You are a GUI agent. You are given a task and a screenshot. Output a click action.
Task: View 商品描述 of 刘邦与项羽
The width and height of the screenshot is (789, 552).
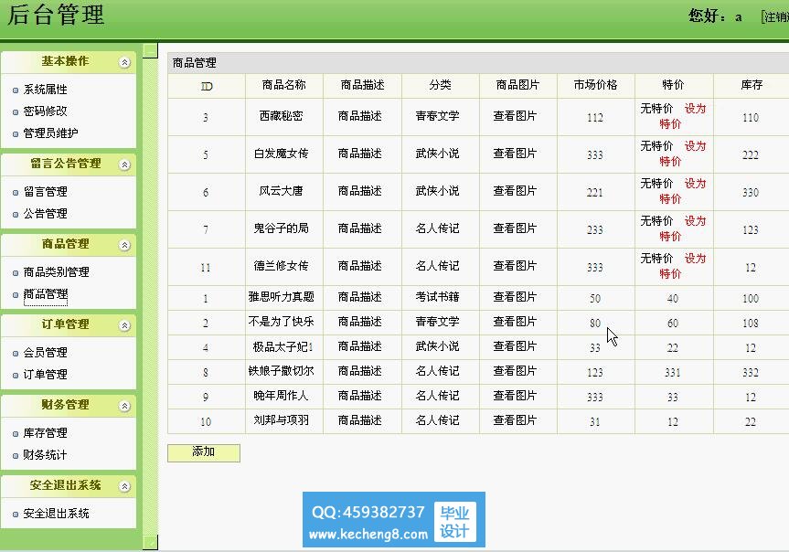tap(360, 420)
